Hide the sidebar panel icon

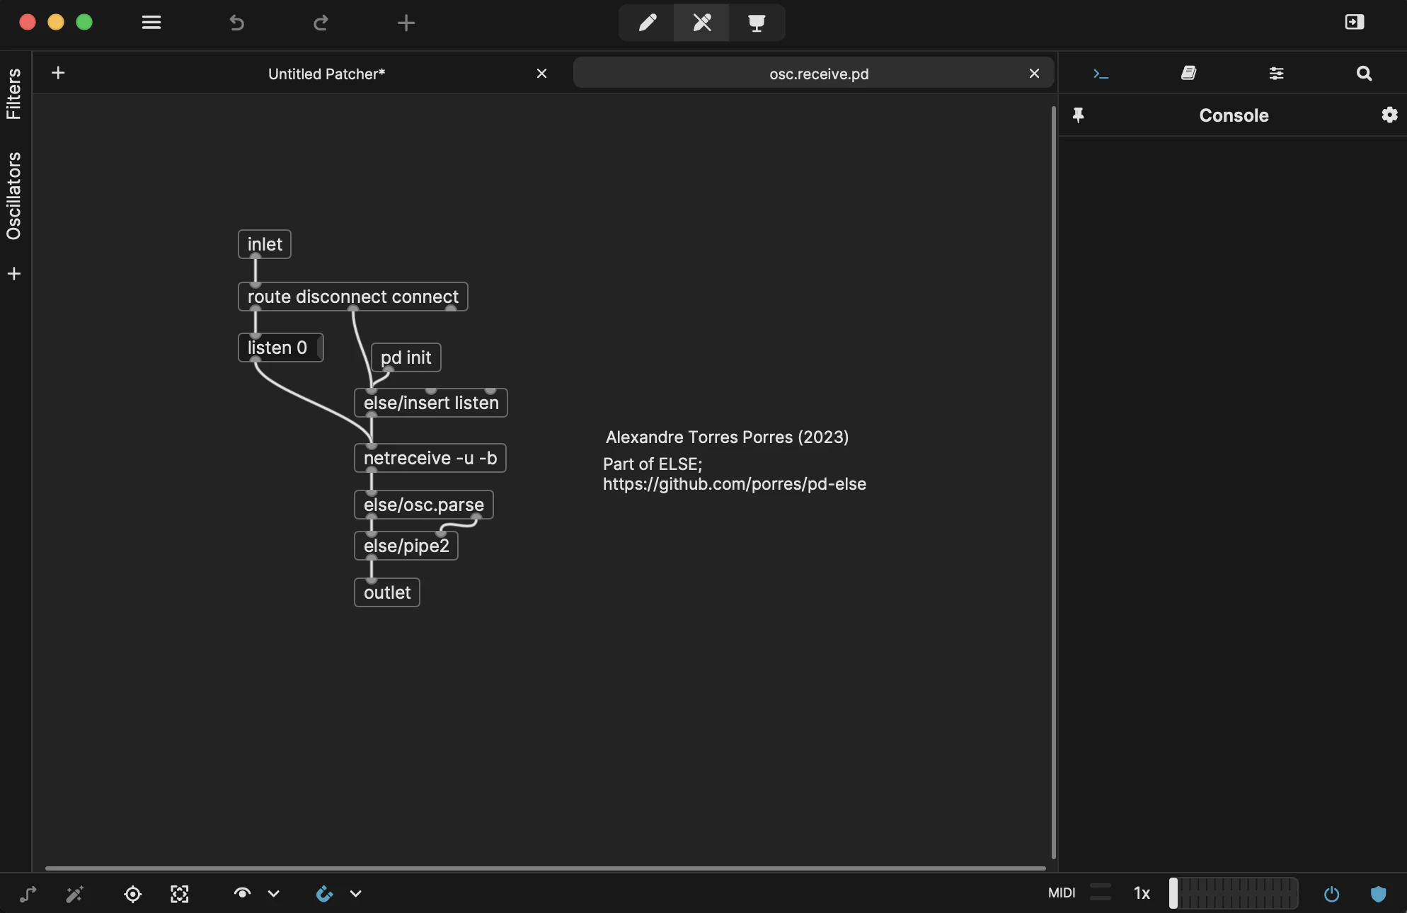(1355, 22)
